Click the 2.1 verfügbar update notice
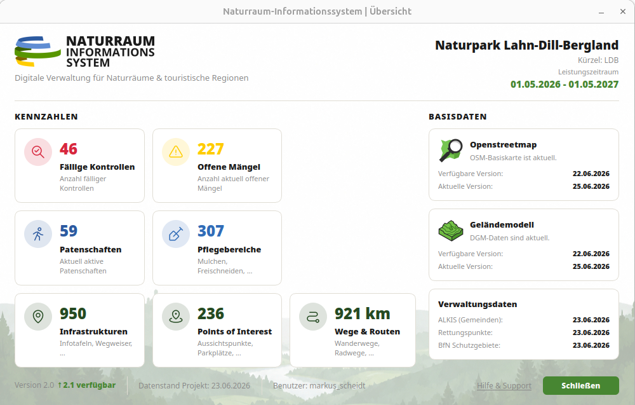 click(86, 385)
